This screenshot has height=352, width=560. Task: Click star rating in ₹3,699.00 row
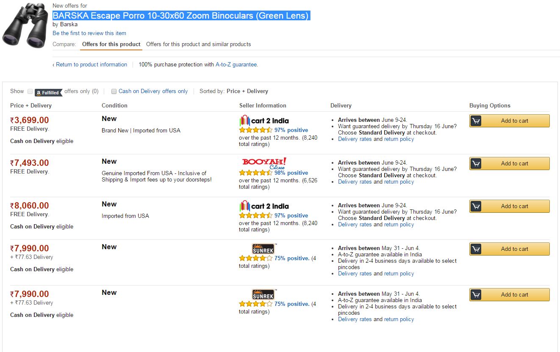255,130
